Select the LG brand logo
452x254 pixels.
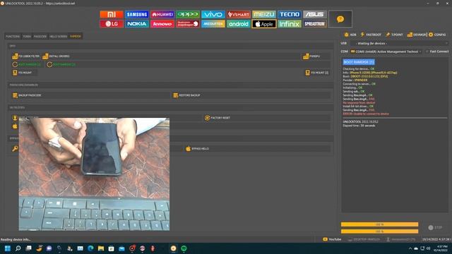pos(112,24)
